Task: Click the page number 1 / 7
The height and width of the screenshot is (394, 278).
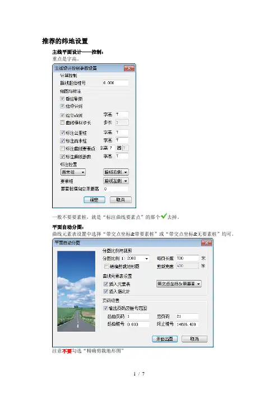Action: click(139, 374)
